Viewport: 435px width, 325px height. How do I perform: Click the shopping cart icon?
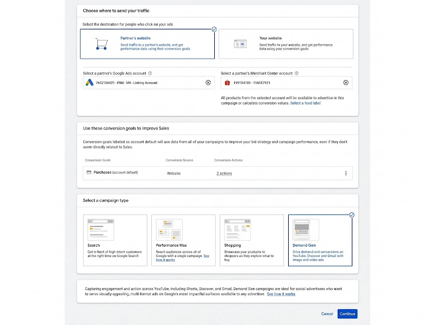click(102, 44)
